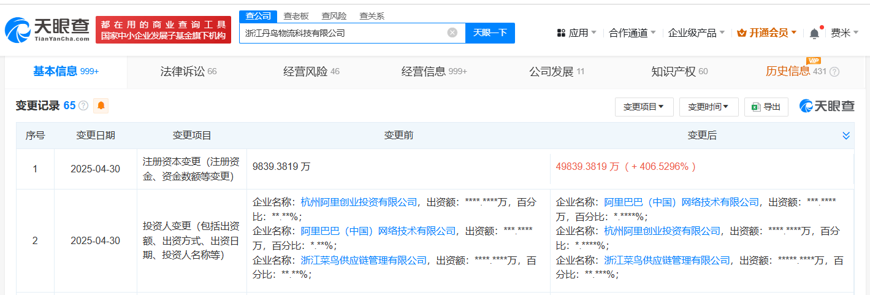Click the TianYanCha logo icon

(17, 29)
